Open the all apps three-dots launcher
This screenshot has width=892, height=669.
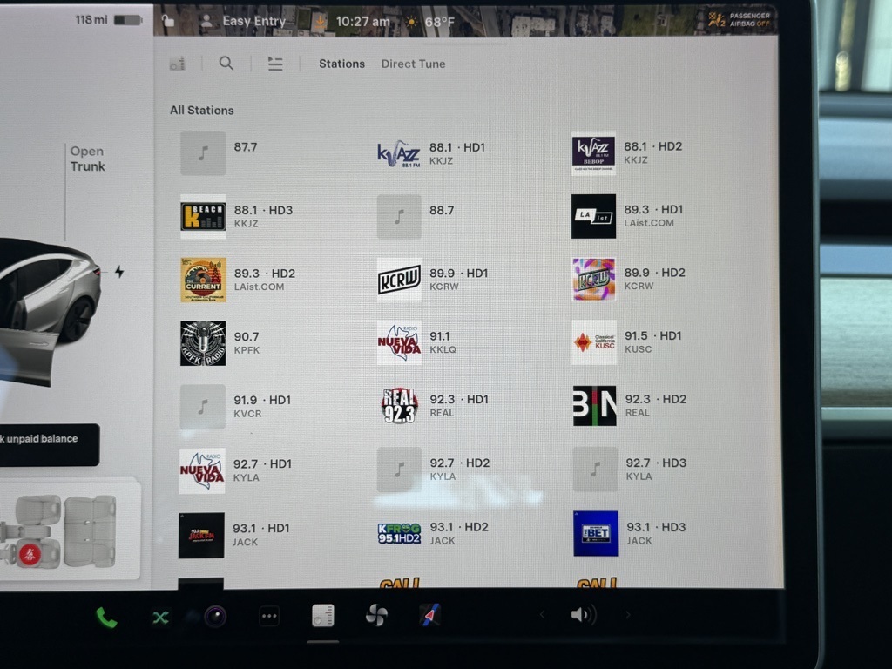pos(269,616)
